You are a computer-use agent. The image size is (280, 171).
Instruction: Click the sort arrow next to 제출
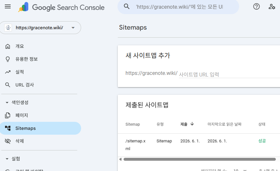pos(192,124)
